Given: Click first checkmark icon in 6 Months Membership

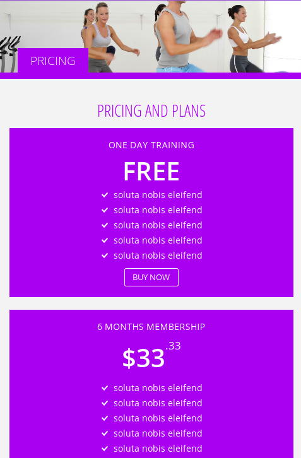Looking at the screenshot, I should click(x=105, y=388).
